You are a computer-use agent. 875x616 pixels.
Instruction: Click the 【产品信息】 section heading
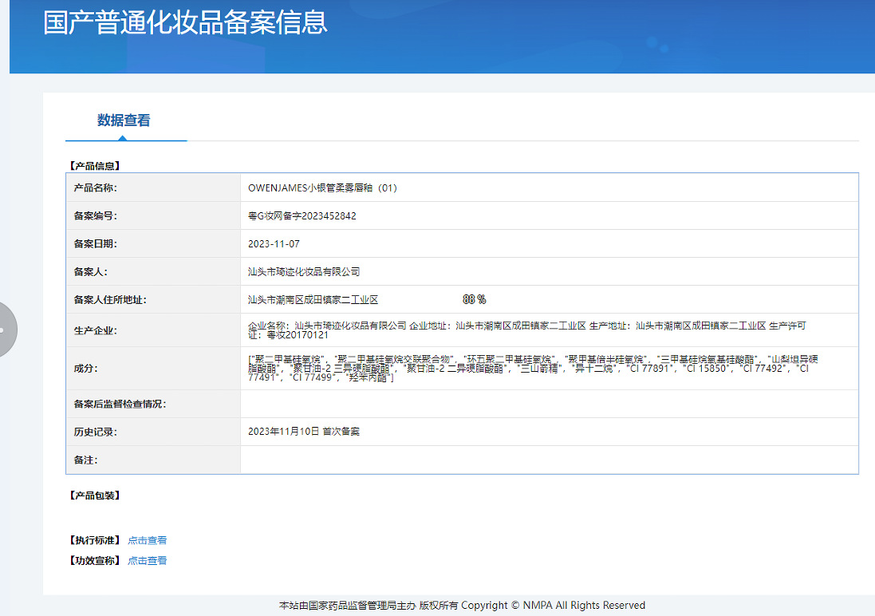click(95, 166)
